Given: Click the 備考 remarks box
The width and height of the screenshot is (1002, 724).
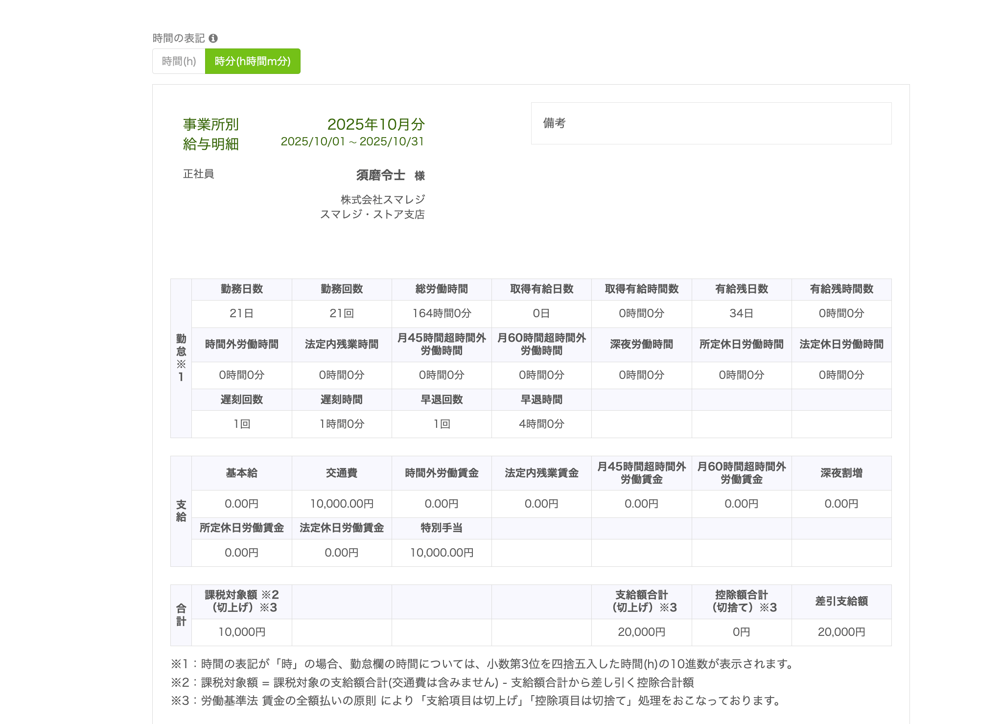Looking at the screenshot, I should tap(711, 123).
